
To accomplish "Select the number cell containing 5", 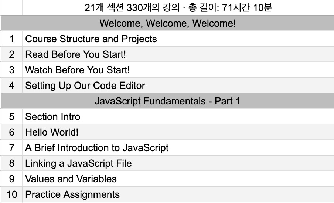I will (12, 117).
